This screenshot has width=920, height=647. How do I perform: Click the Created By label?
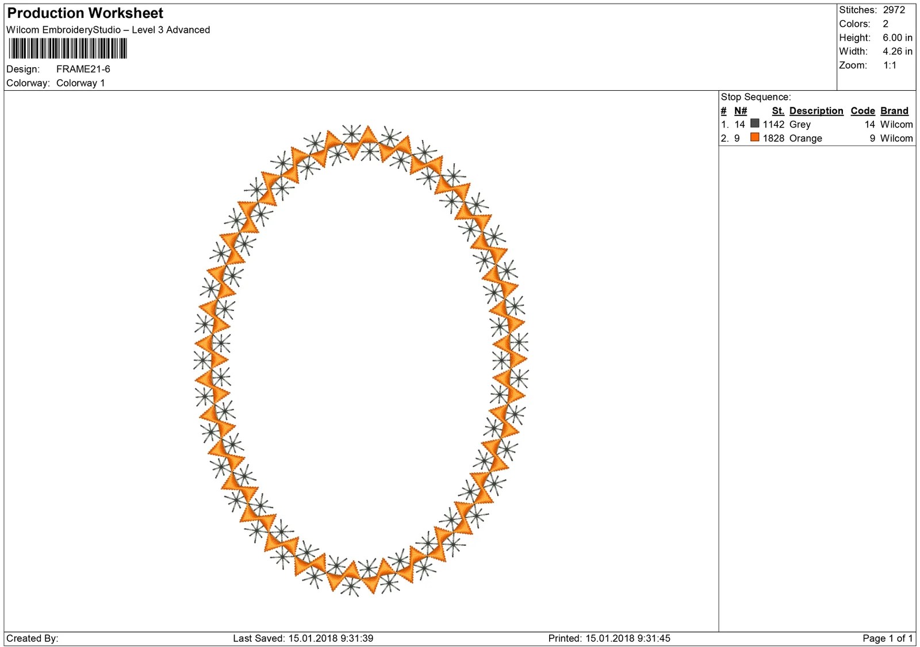32,638
